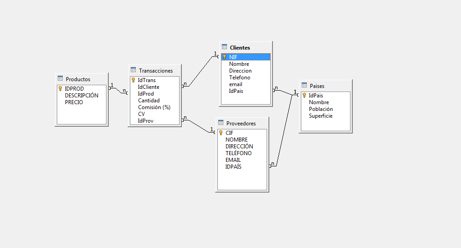Select the Transacciones to Clientes relationship line
This screenshot has height=248, width=461.
coord(200,71)
